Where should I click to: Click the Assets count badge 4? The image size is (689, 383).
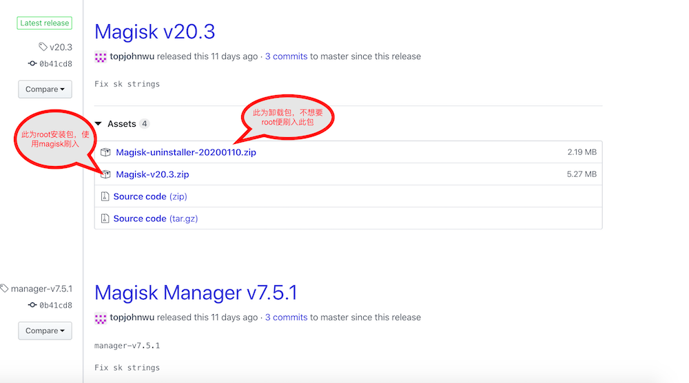(x=144, y=124)
